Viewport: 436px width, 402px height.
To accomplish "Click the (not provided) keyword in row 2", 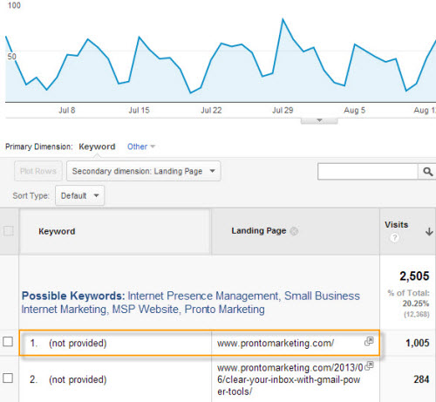I will click(78, 379).
